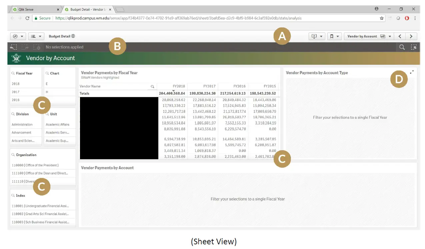Viewport: 425px width, 249px height.
Task: Clear all selections icon
Action: (x=37, y=47)
